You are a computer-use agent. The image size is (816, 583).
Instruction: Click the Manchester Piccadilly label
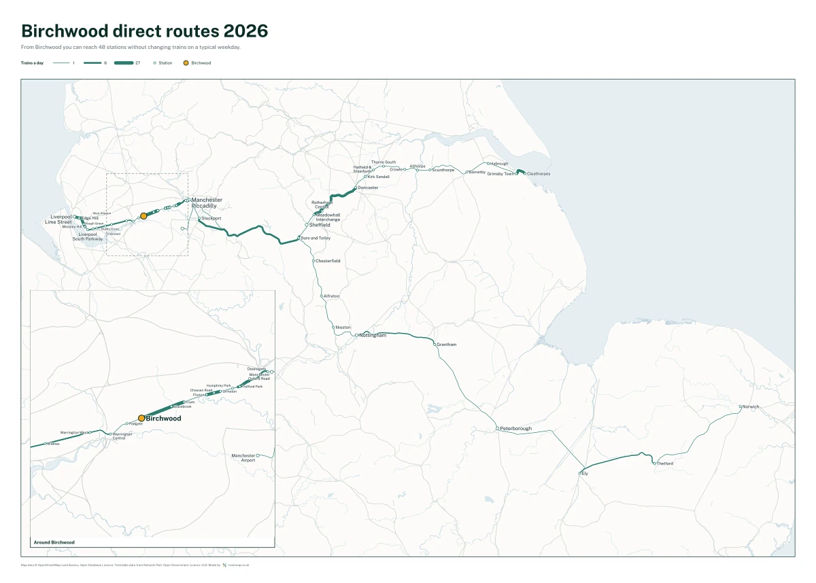point(206,202)
